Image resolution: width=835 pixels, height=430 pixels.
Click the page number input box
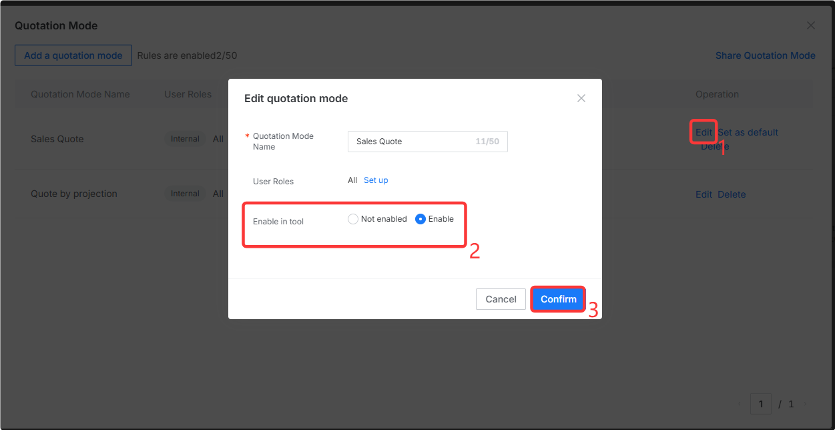coord(761,404)
